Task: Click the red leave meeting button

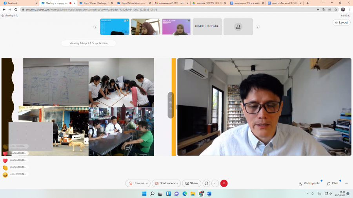Action: click(x=224, y=183)
